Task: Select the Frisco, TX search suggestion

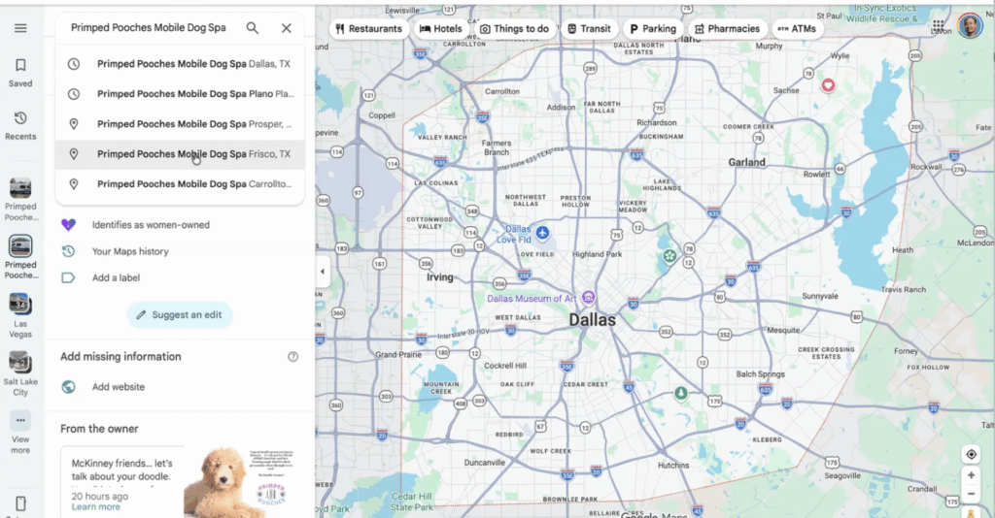Action: coord(181,154)
